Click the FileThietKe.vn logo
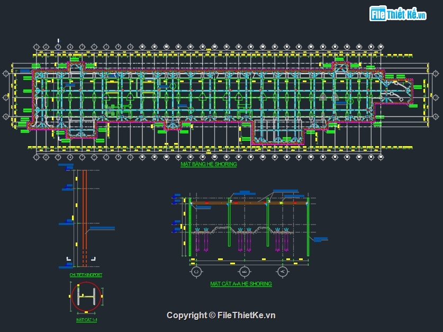This screenshot has width=443, height=332. point(399,14)
